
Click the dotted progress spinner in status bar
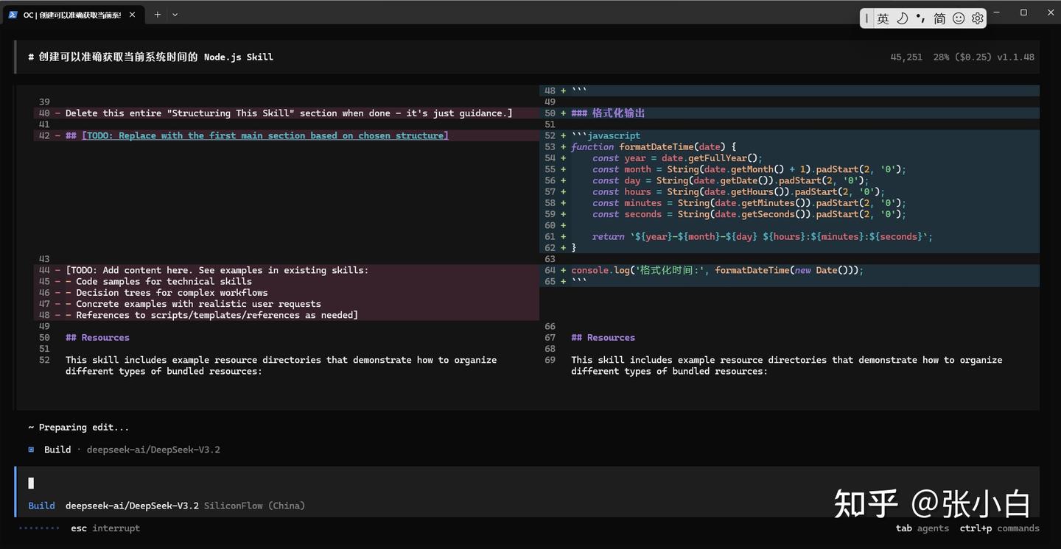click(39, 528)
